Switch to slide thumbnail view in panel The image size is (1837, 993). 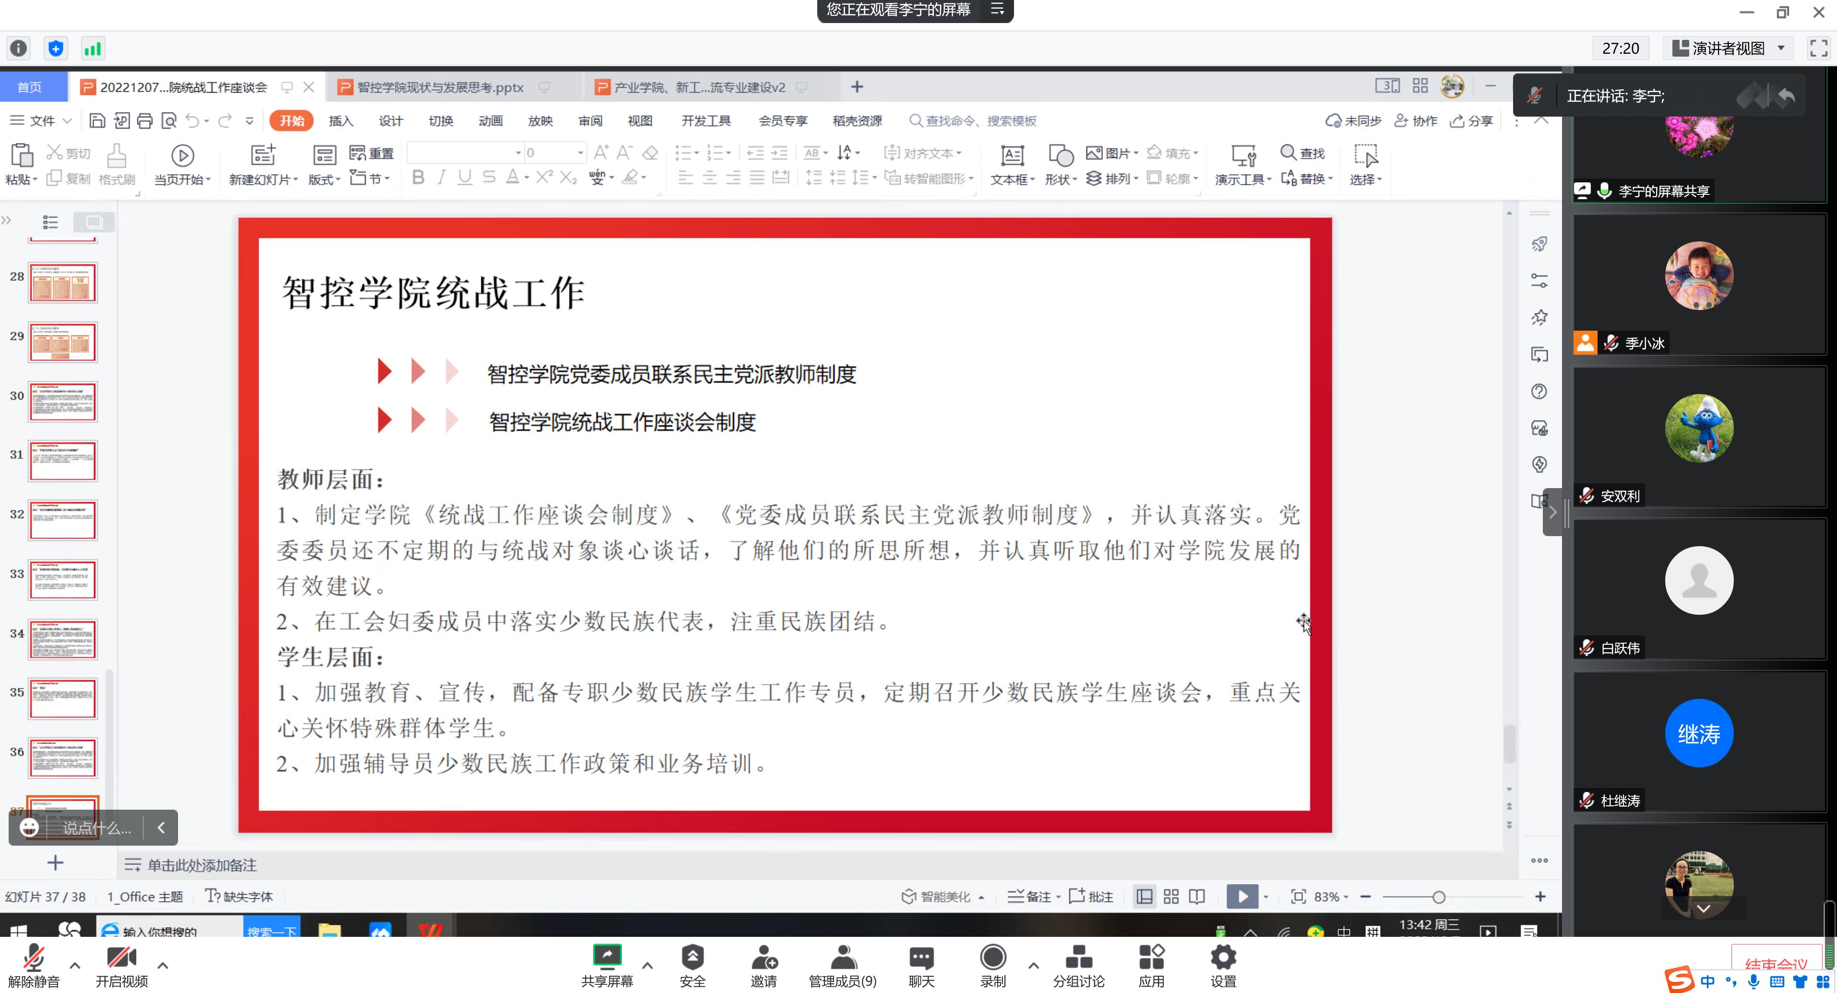click(x=94, y=222)
